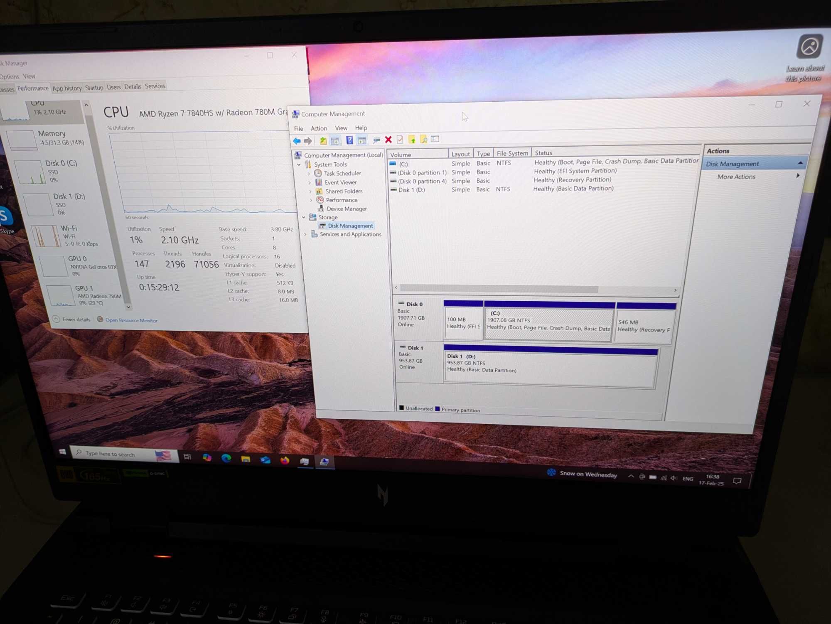Screen dimensions: 831x624
Task: Switch to App history tab in Task Manager
Action: 67,88
